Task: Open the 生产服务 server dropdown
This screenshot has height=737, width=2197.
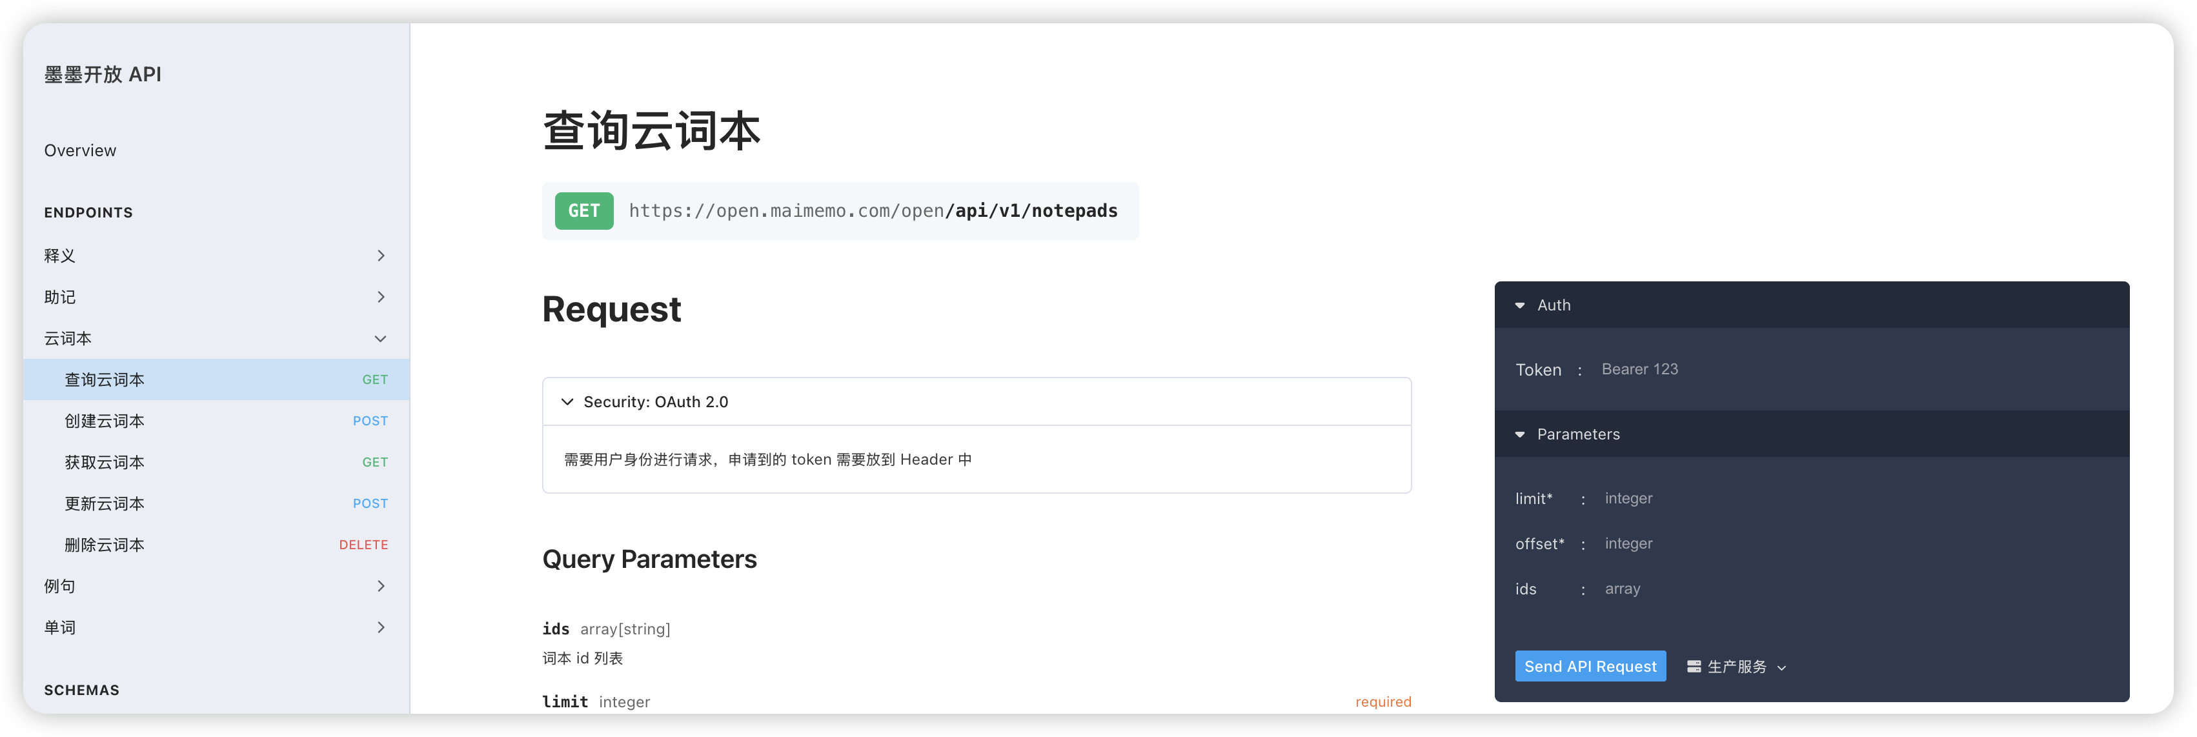Action: (1736, 667)
